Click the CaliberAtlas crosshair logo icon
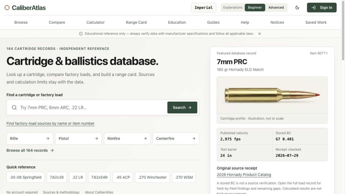This screenshot has height=194, width=345. click(7, 8)
